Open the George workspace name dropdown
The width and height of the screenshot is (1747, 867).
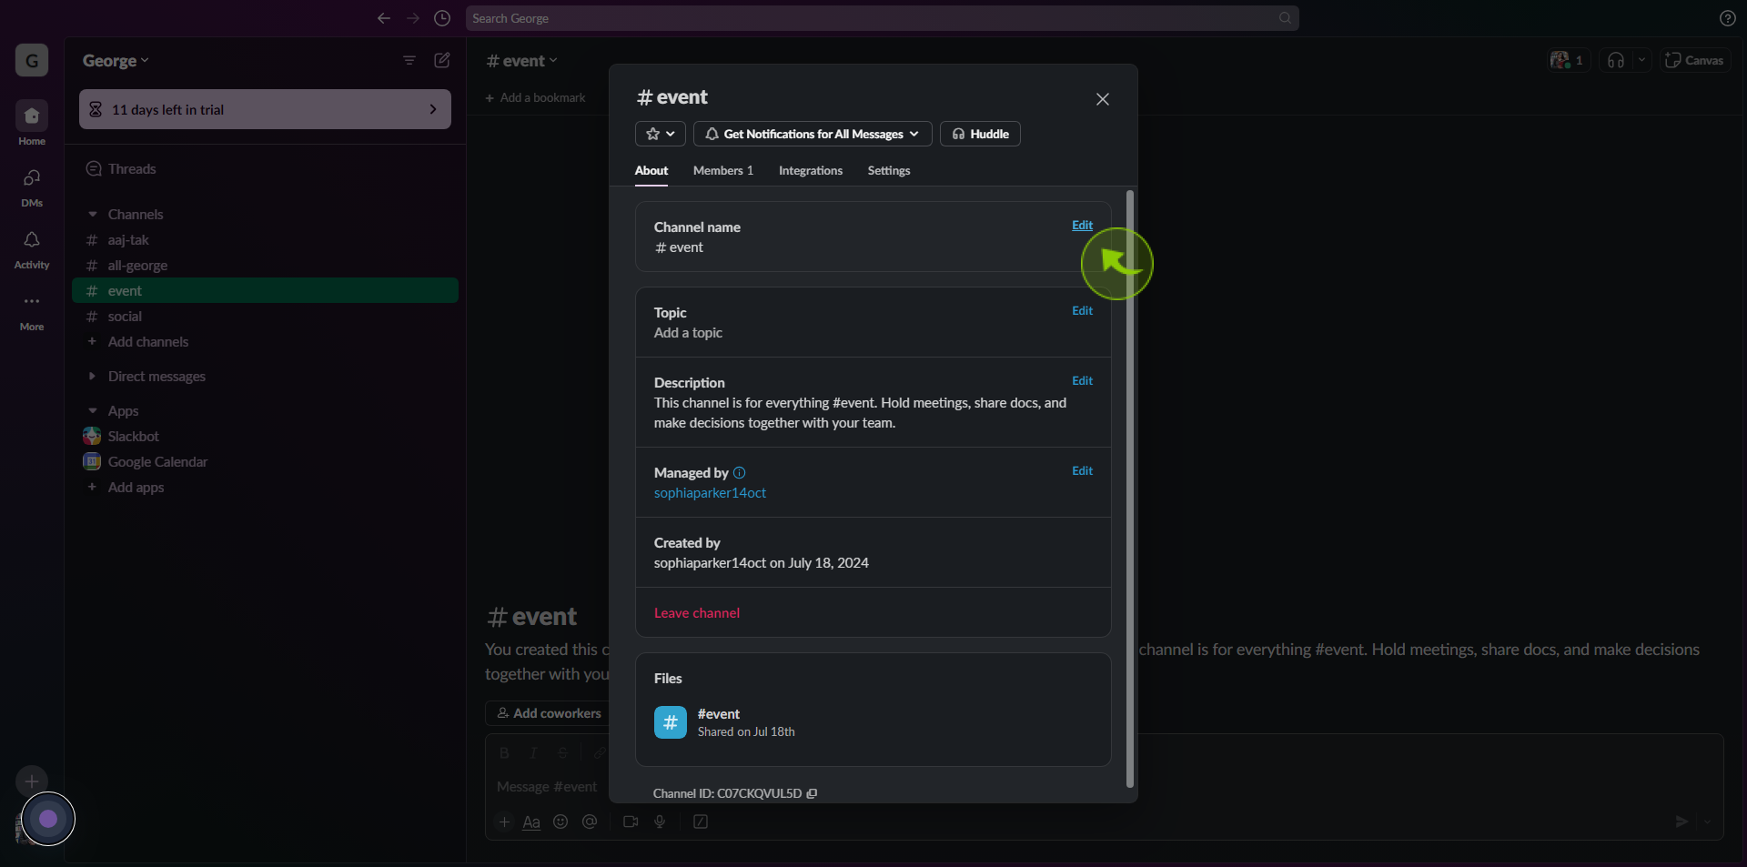tap(116, 61)
